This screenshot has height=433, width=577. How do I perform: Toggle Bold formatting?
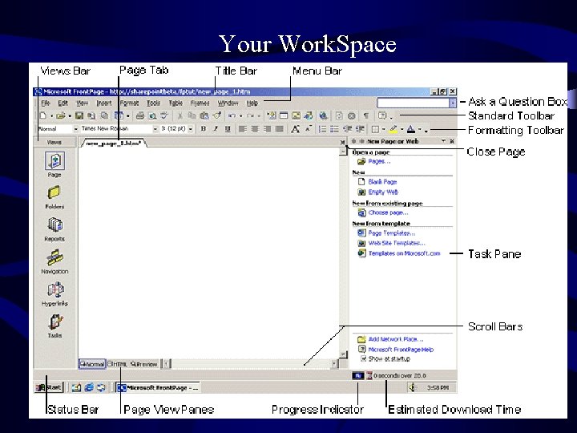click(204, 129)
